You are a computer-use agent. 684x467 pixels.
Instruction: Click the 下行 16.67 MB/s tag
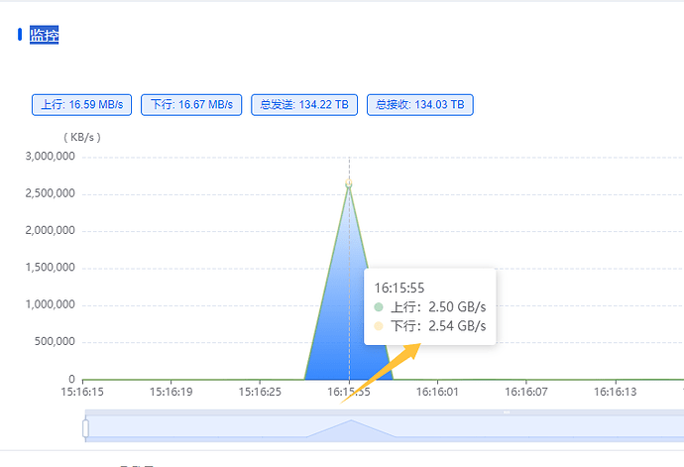pos(192,104)
